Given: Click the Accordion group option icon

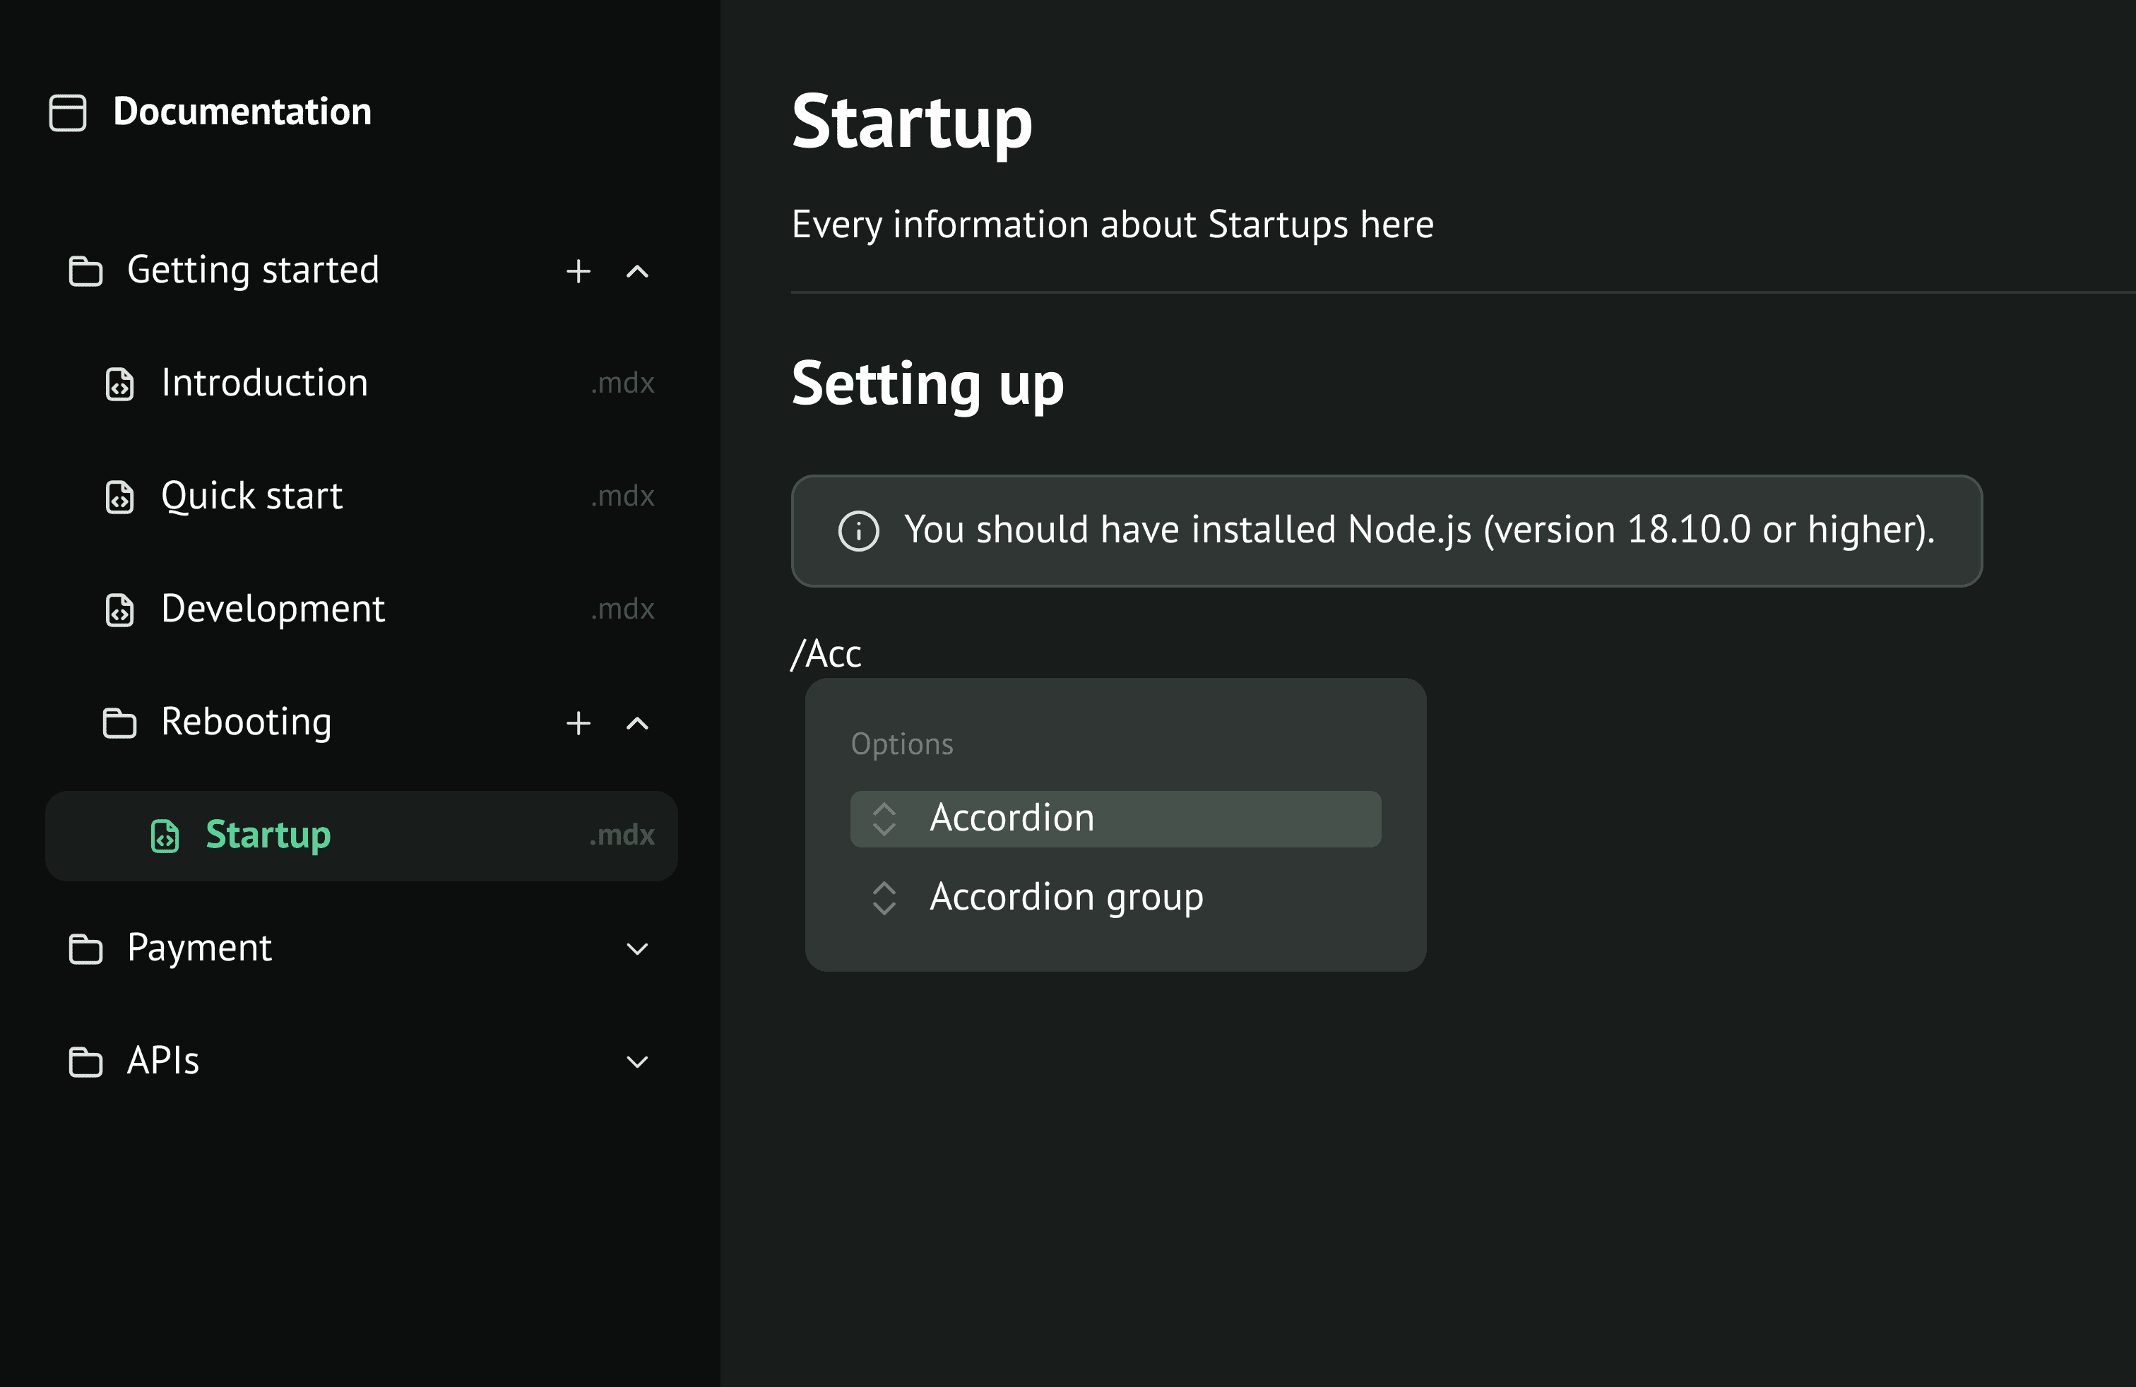Looking at the screenshot, I should pos(884,898).
